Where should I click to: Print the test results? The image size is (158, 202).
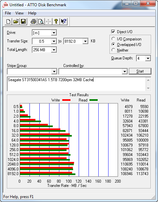33,21
